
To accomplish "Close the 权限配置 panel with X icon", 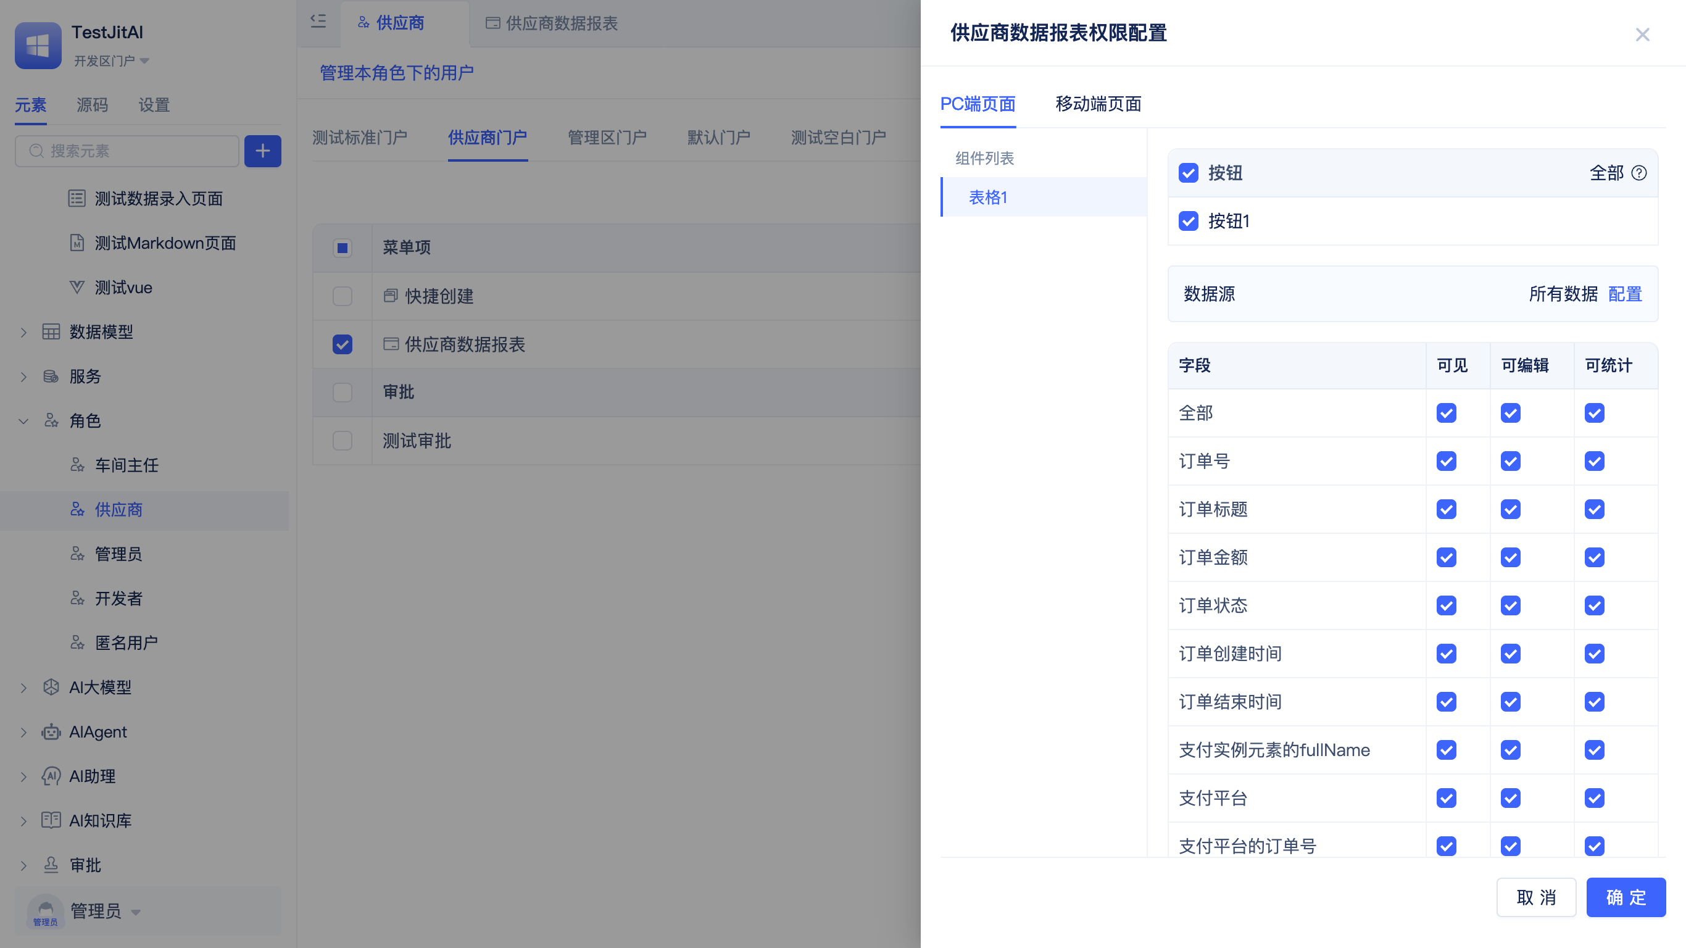I will [x=1643, y=34].
